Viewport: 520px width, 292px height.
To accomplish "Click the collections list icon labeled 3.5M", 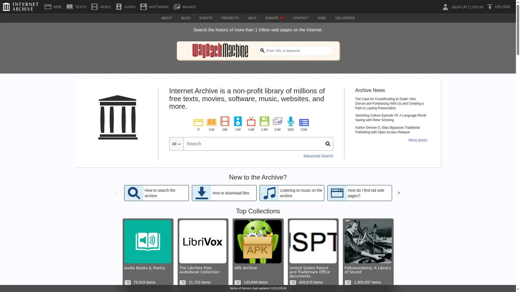I will pos(304,122).
